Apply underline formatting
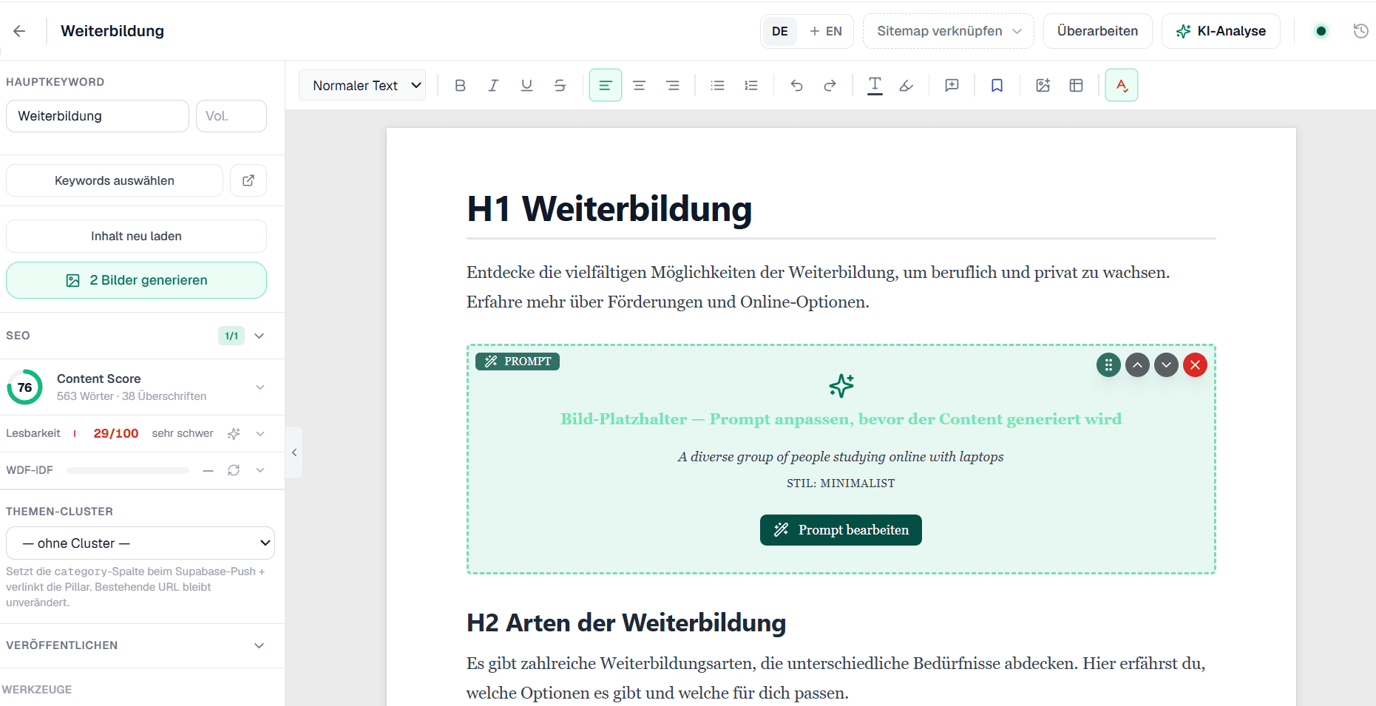The width and height of the screenshot is (1376, 706). [x=526, y=85]
